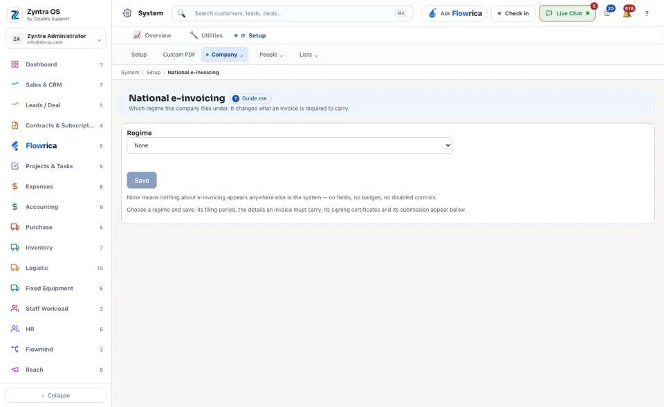Expand the Company submenu
Viewport: 664px width, 407px height.
coord(224,55)
